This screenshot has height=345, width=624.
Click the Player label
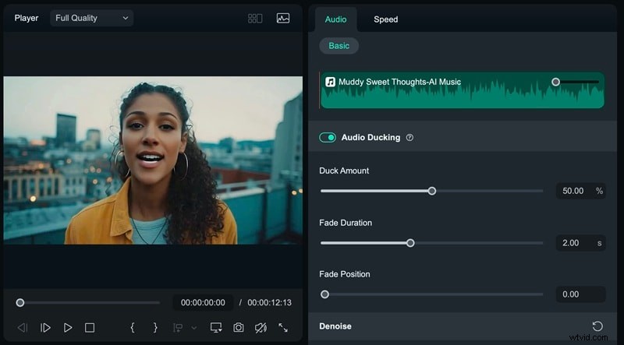(27, 18)
